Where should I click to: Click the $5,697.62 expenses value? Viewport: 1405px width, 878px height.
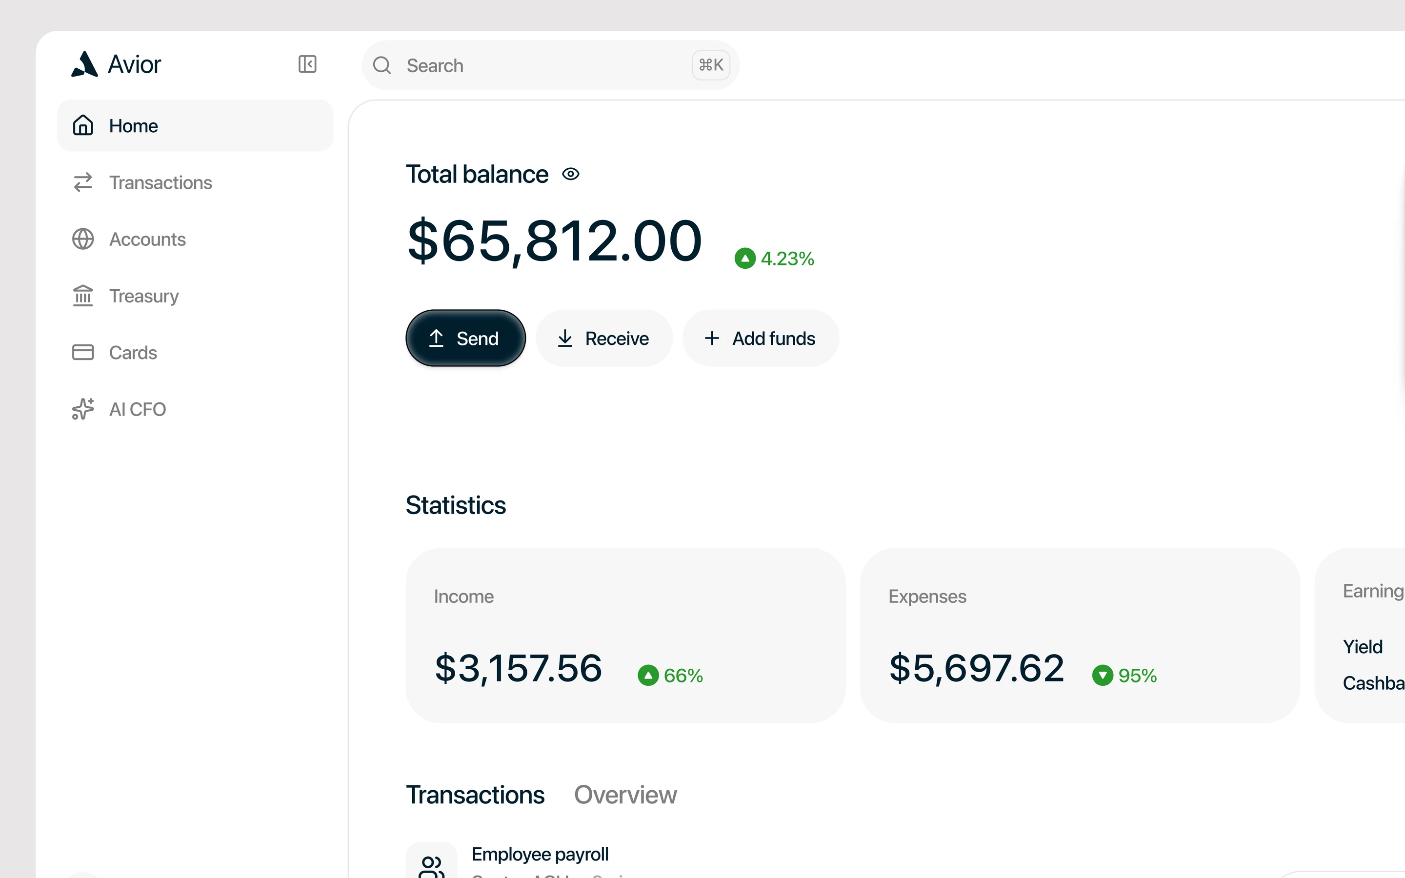click(977, 668)
